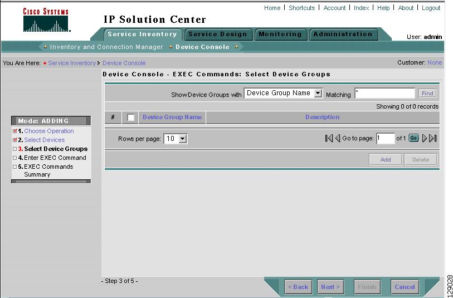Screen dimensions: 453x298
Task: Click the 'Mode: ADDING' header
Action: (x=51, y=121)
